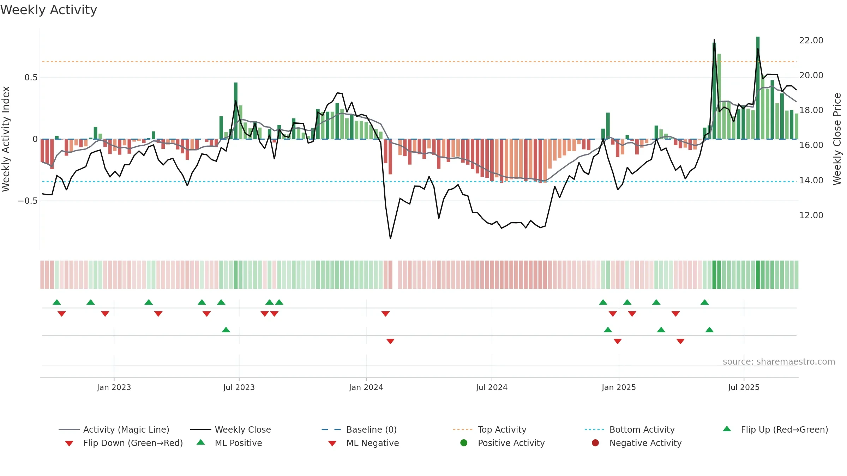
Task: Toggle the Bottom Activity legend entry
Action: [630, 429]
